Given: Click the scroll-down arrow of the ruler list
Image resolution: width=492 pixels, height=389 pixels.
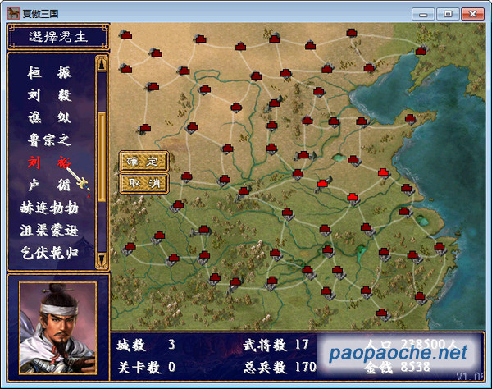Looking at the screenshot, I should pyautogui.click(x=102, y=259).
